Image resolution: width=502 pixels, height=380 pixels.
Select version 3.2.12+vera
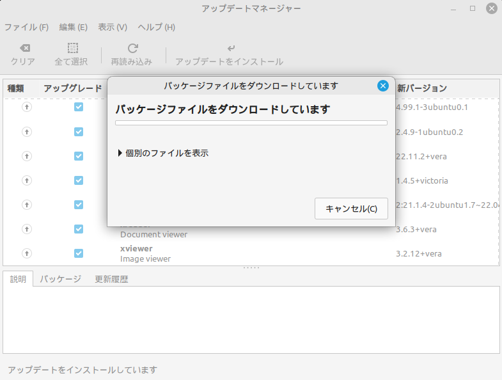pos(418,254)
